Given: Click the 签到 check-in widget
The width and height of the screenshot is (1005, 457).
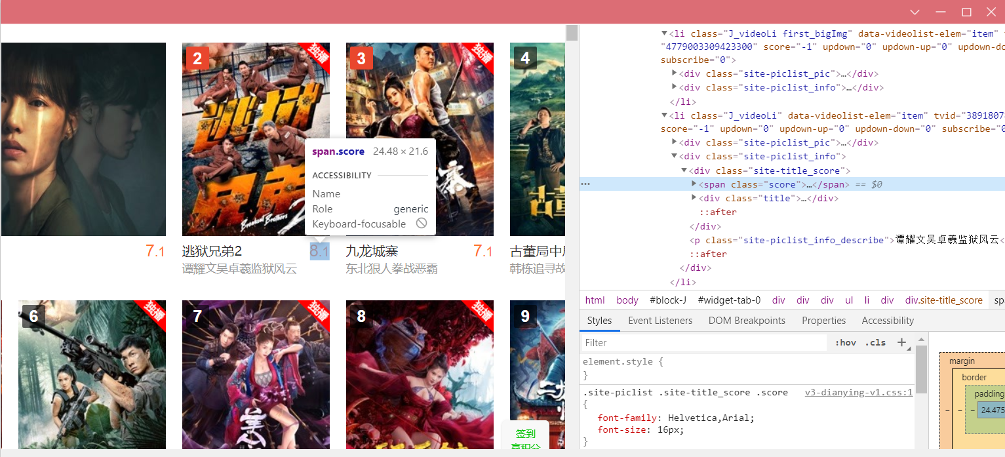Looking at the screenshot, I should tap(525, 433).
